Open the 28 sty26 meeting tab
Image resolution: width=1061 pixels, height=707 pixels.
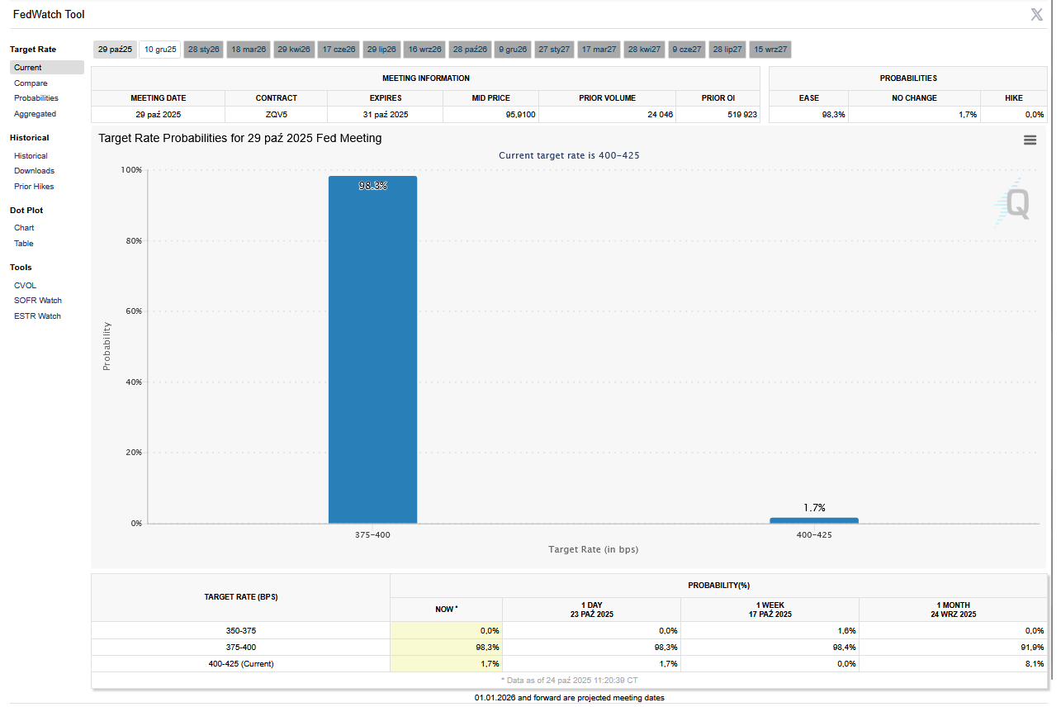click(204, 50)
